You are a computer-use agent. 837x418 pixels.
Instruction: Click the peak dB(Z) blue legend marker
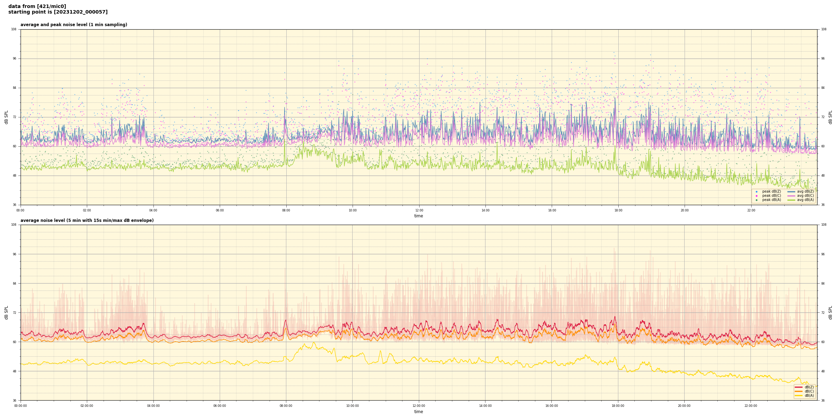tap(756, 192)
